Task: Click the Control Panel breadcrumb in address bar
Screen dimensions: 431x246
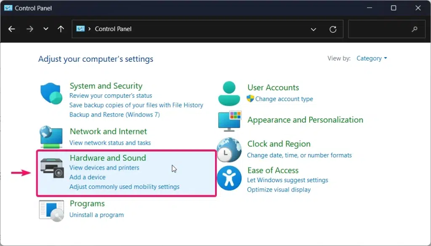Action: tap(113, 29)
